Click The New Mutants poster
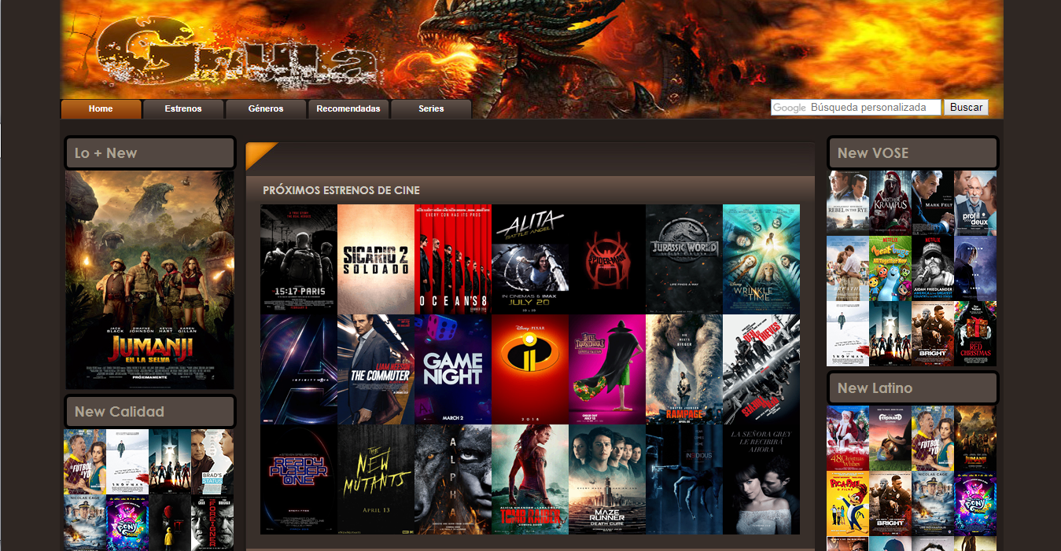The width and height of the screenshot is (1061, 551). pos(376,479)
